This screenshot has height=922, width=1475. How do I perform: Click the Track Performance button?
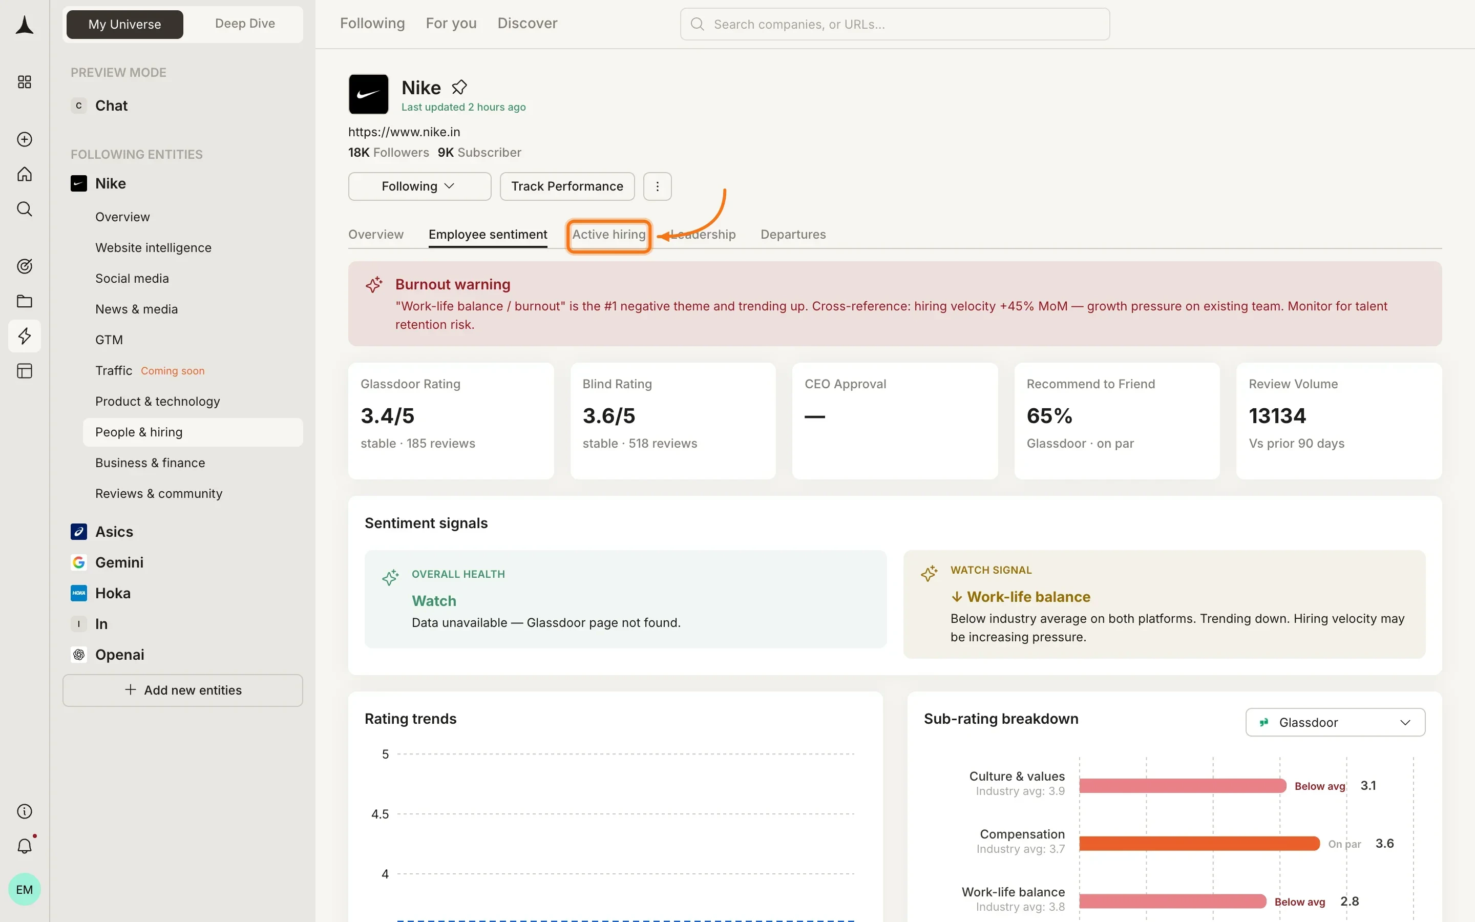click(567, 186)
